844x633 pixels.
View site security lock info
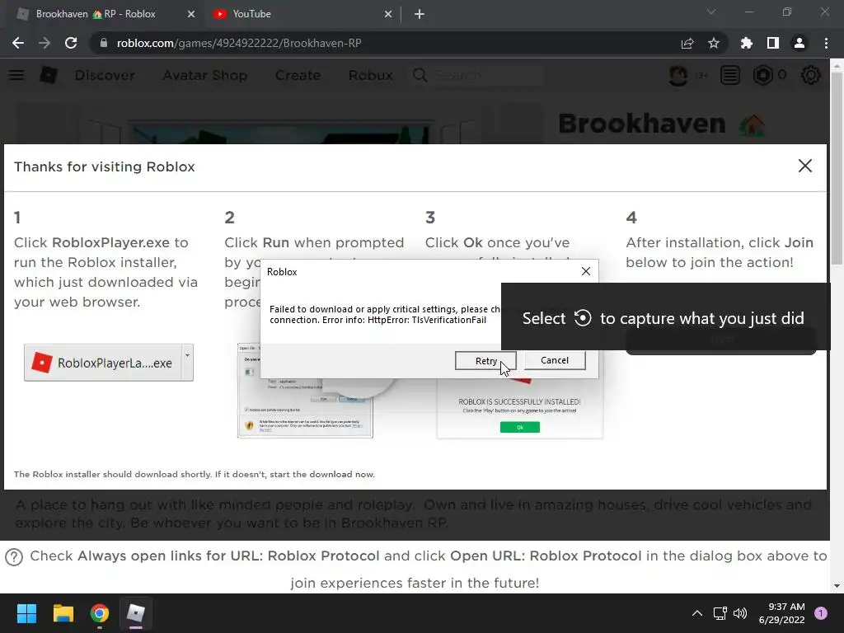103,43
